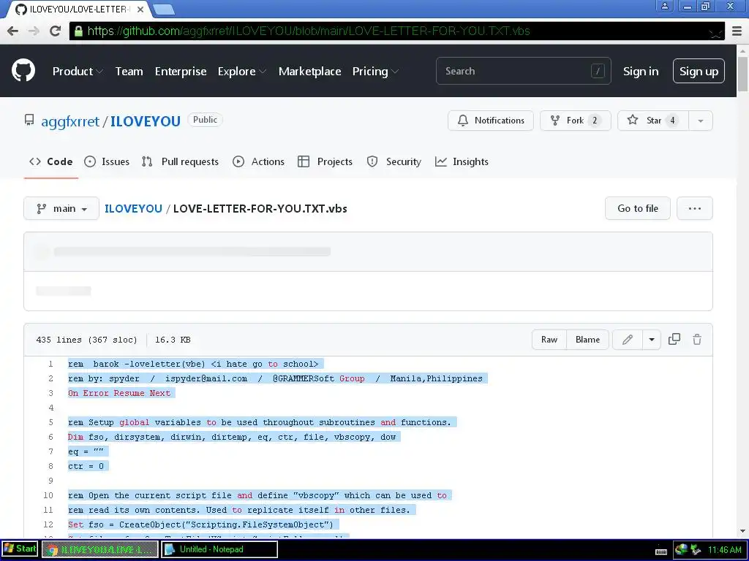
Task: Open the Security tab
Action: click(394, 161)
